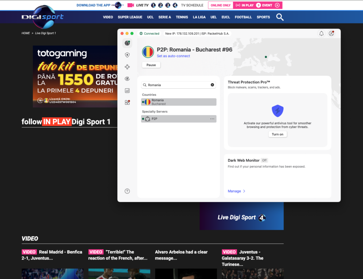363x279 pixels.
Task: Open Digi Sport website search magnifier
Action: pyautogui.click(x=280, y=17)
